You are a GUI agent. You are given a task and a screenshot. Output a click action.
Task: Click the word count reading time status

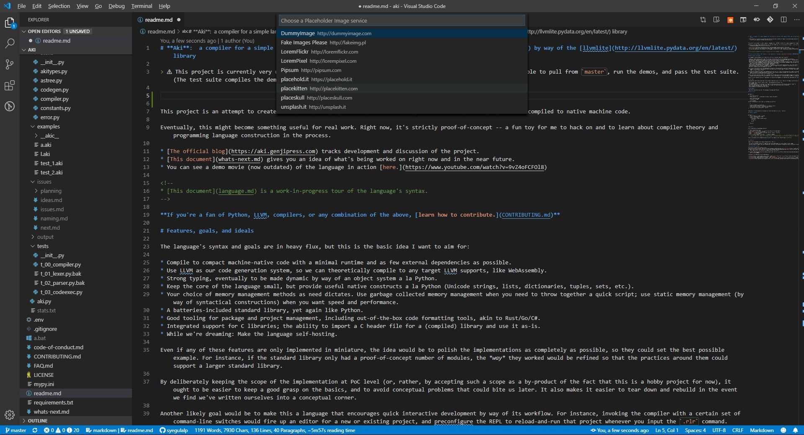(275, 430)
